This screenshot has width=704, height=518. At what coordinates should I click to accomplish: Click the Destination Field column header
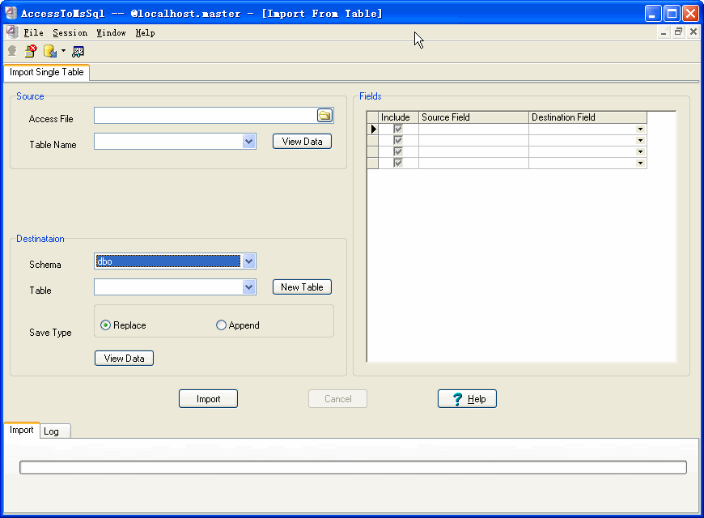(587, 117)
